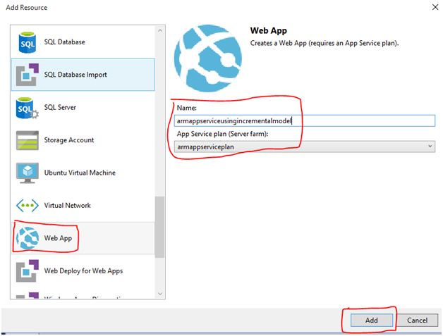Select Web App label in resource list
The width and height of the screenshot is (443, 336).
58,238
